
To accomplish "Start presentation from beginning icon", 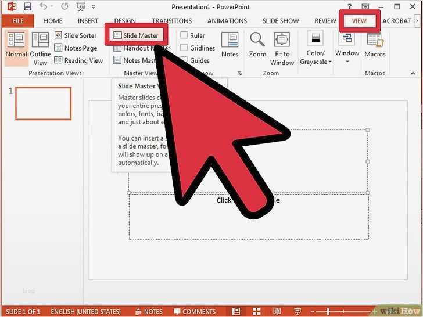I will pyautogui.click(x=81, y=7).
